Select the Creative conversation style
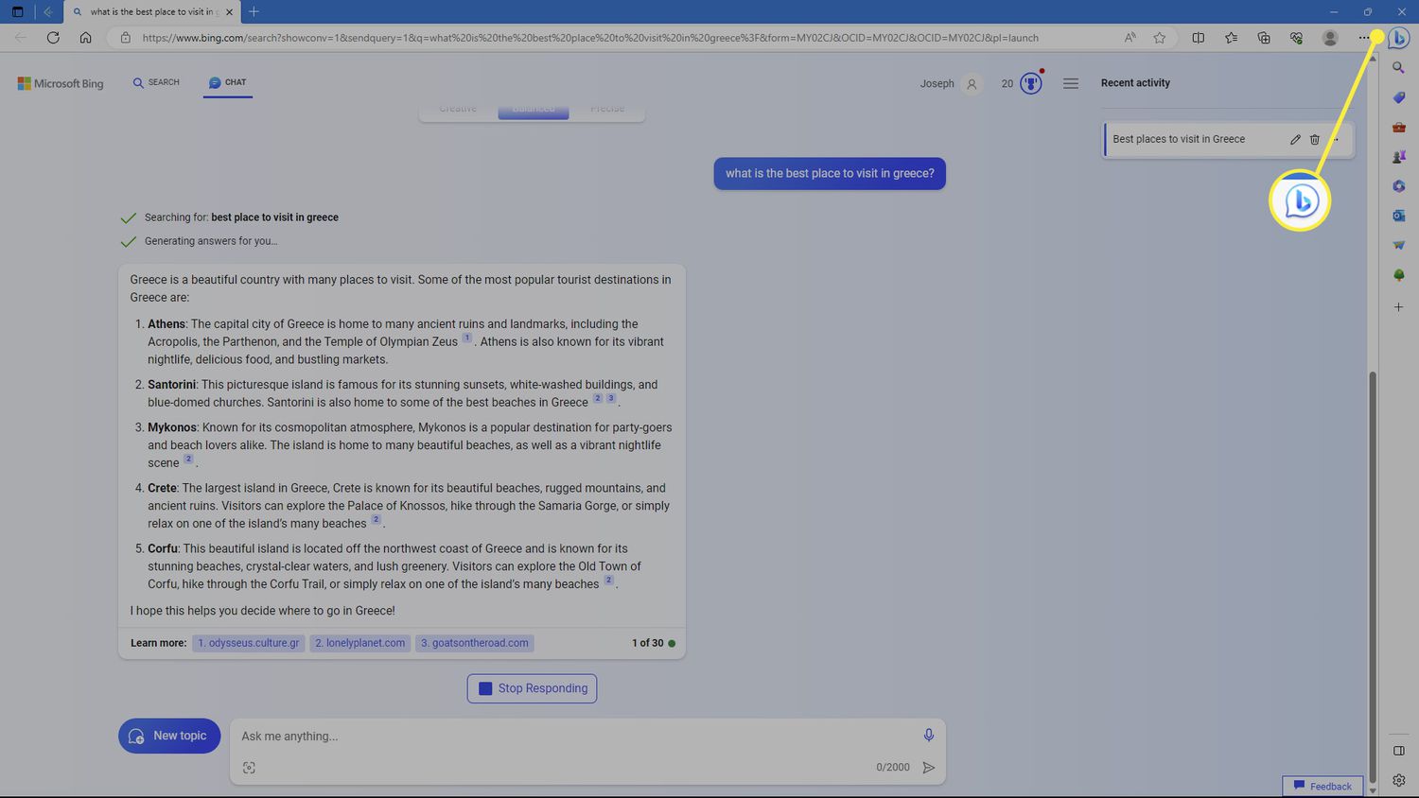This screenshot has width=1419, height=798. point(458,110)
